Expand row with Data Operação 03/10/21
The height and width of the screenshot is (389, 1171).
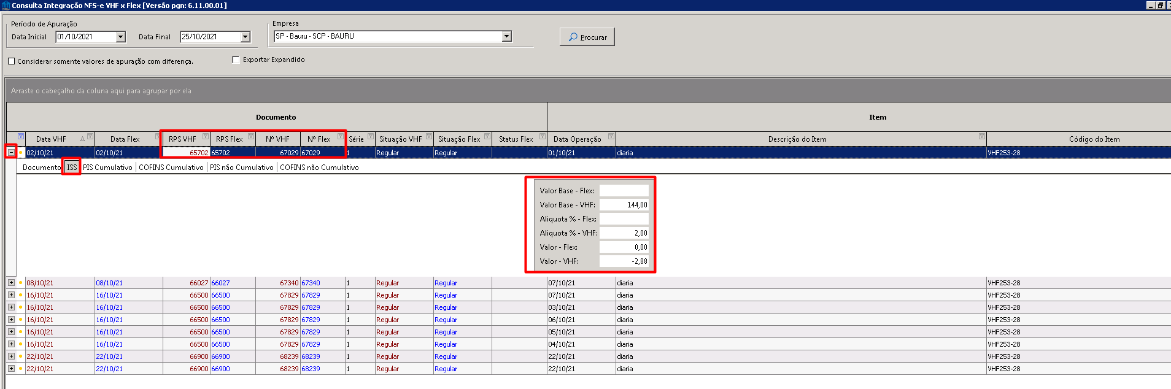click(x=11, y=307)
